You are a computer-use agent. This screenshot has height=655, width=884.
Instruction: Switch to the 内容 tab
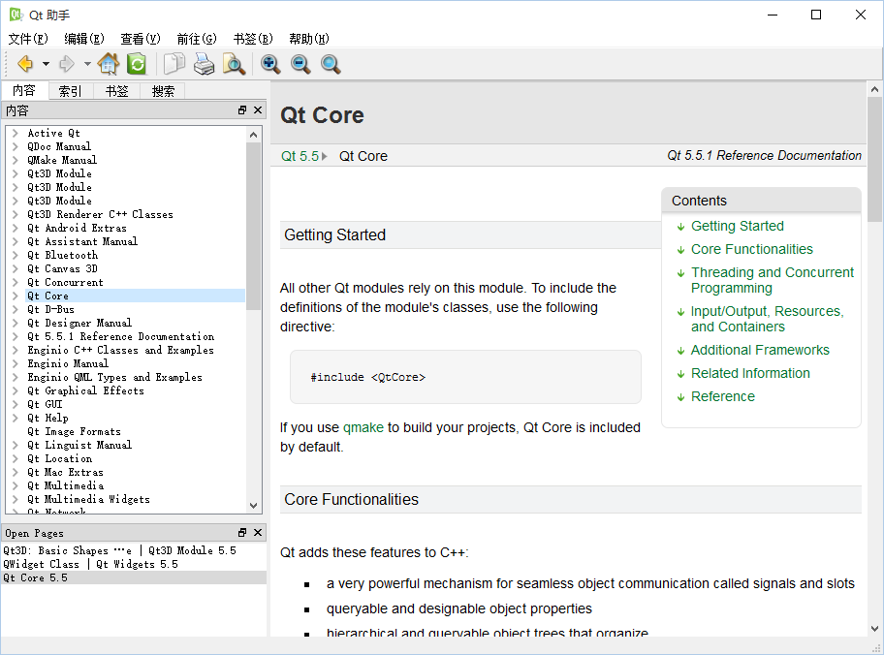[x=24, y=90]
